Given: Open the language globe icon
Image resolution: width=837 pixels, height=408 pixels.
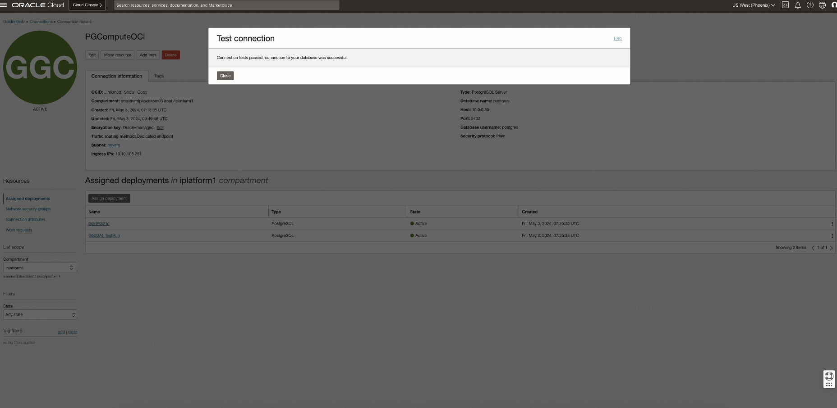Looking at the screenshot, I should point(822,5).
